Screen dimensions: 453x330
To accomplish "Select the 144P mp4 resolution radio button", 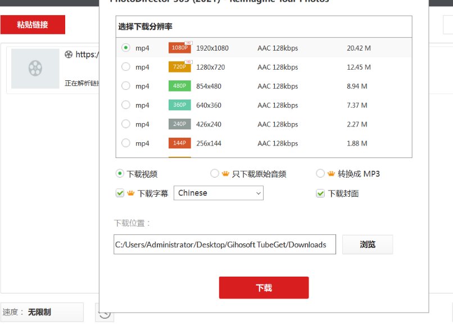I will pyautogui.click(x=126, y=143).
